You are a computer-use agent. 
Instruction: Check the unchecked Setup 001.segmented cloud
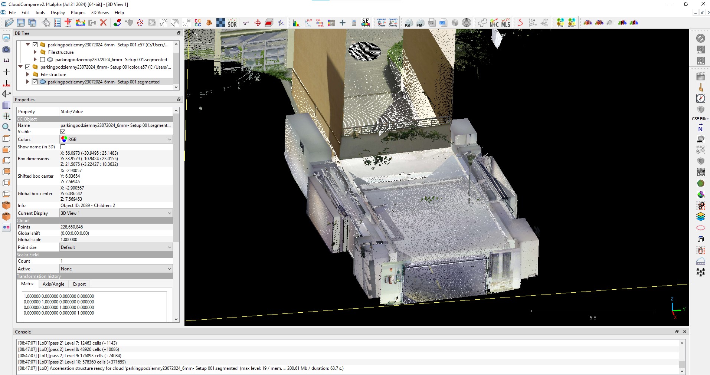pos(42,60)
